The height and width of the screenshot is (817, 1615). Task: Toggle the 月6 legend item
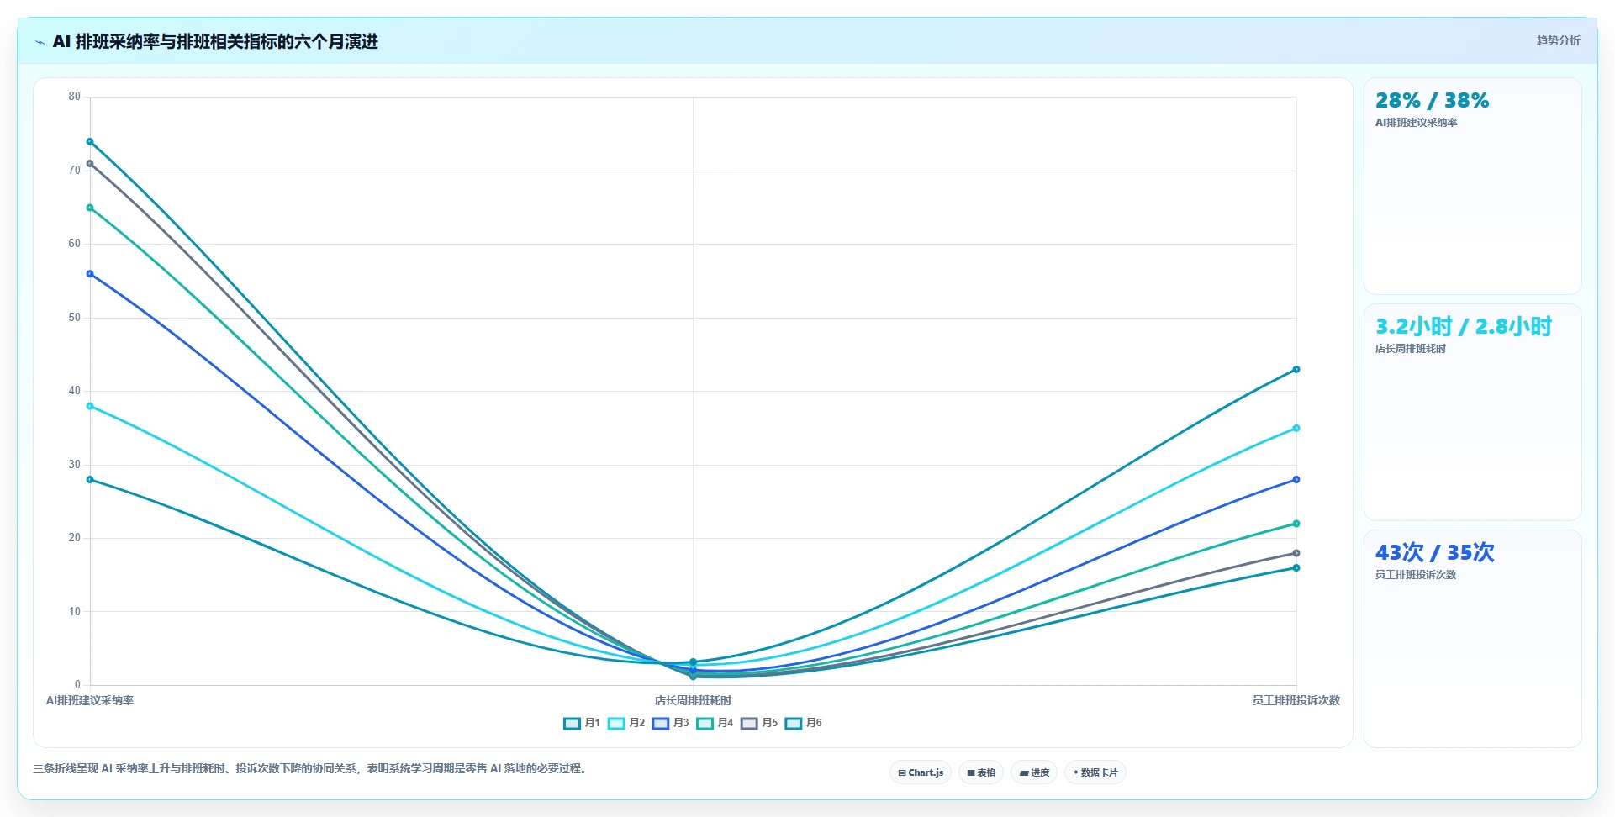pyautogui.click(x=803, y=723)
